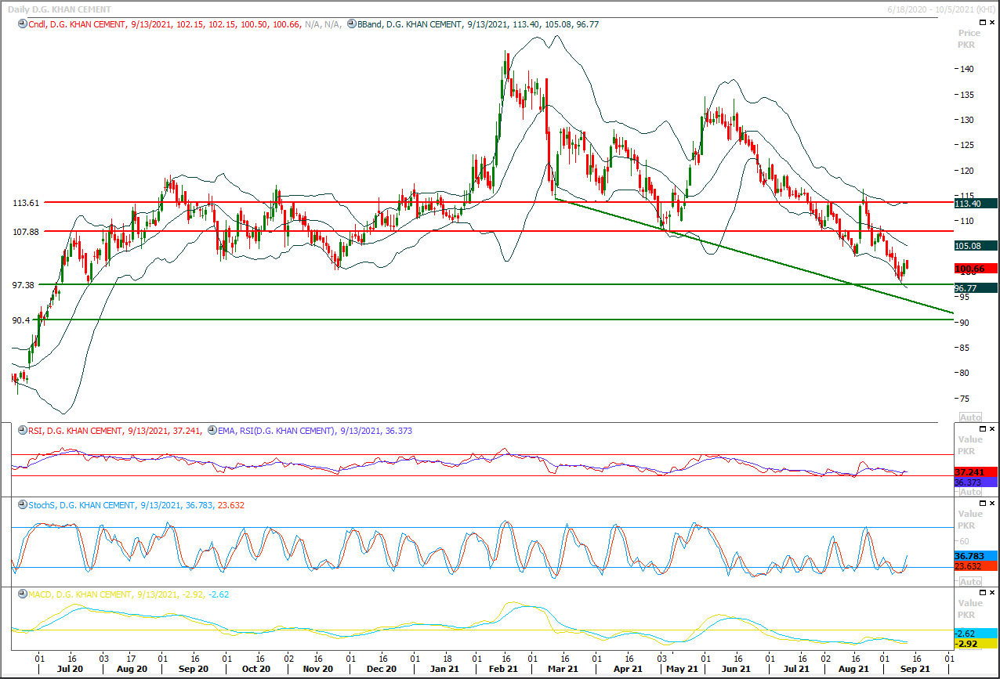1000x679 pixels.
Task: Click the 140 tick on the price axis
Action: 967,69
